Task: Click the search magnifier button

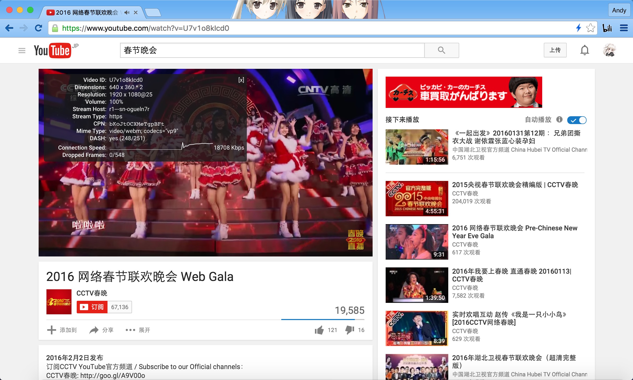Action: click(x=441, y=50)
